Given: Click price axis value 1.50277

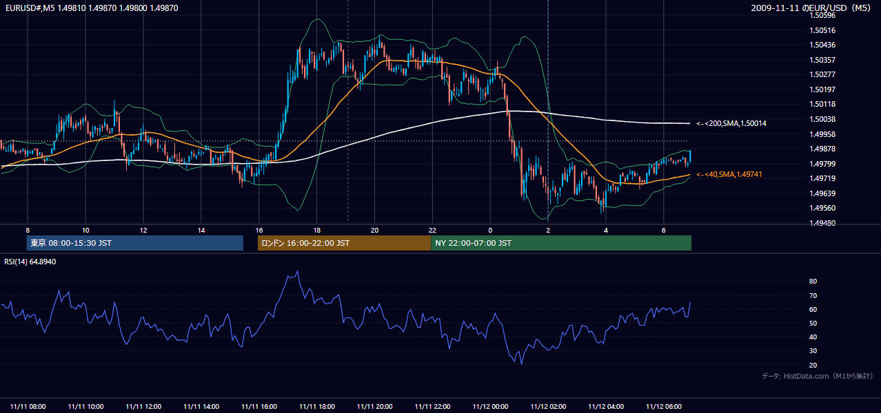Looking at the screenshot, I should click(822, 74).
